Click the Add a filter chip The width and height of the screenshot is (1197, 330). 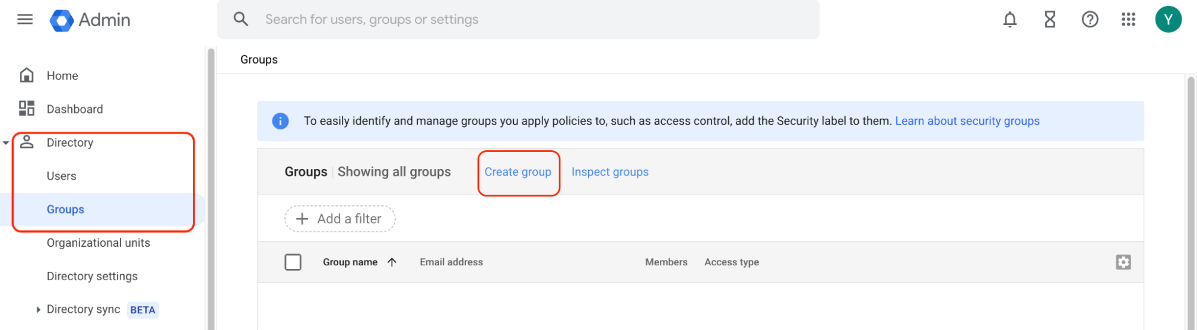tap(340, 219)
